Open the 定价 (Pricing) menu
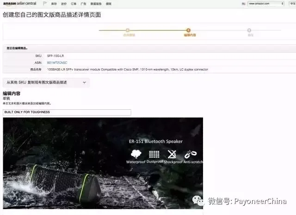The height and width of the screenshot is (215, 296). (x=64, y=4)
